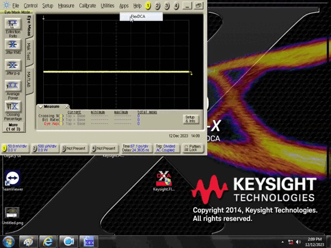This screenshot has width=331, height=248.
Task: Select the 'current' column header
Action: tap(74, 112)
